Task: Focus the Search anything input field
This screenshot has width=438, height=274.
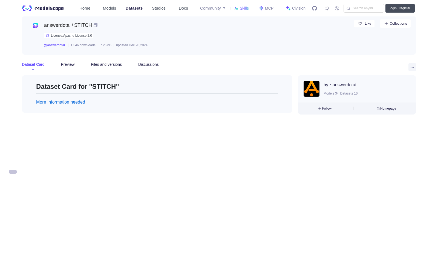Action: click(x=364, y=8)
